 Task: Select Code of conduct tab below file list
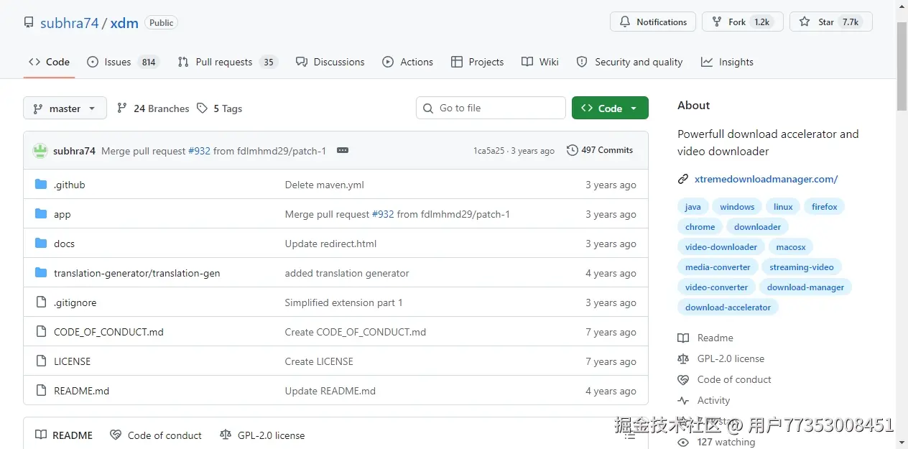pos(156,435)
